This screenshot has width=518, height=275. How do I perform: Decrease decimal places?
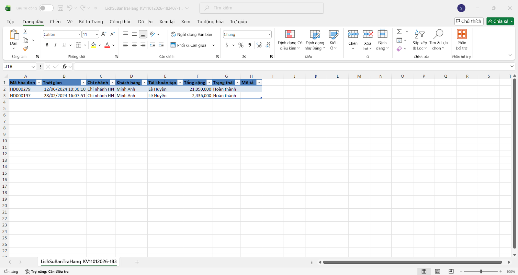click(268, 45)
